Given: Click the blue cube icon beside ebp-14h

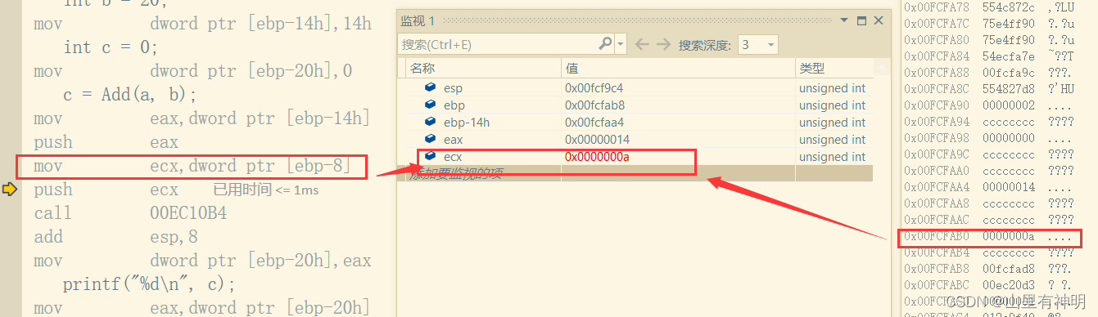Looking at the screenshot, I should [430, 122].
